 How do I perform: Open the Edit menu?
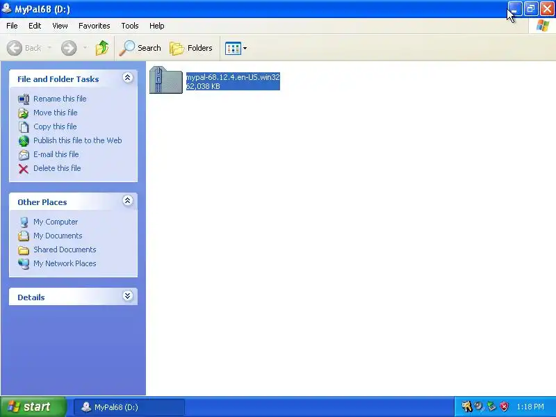tap(35, 26)
